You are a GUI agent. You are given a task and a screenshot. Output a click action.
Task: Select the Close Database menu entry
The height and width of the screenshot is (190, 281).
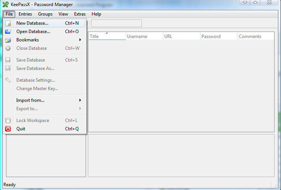(44, 48)
